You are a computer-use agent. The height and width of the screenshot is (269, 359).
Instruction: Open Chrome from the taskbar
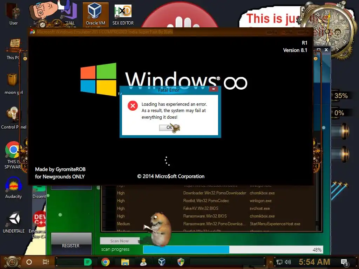(106, 262)
